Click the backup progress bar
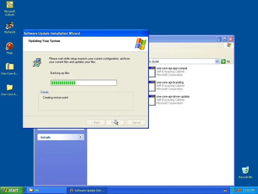This screenshot has height=194, width=258. 84,83
